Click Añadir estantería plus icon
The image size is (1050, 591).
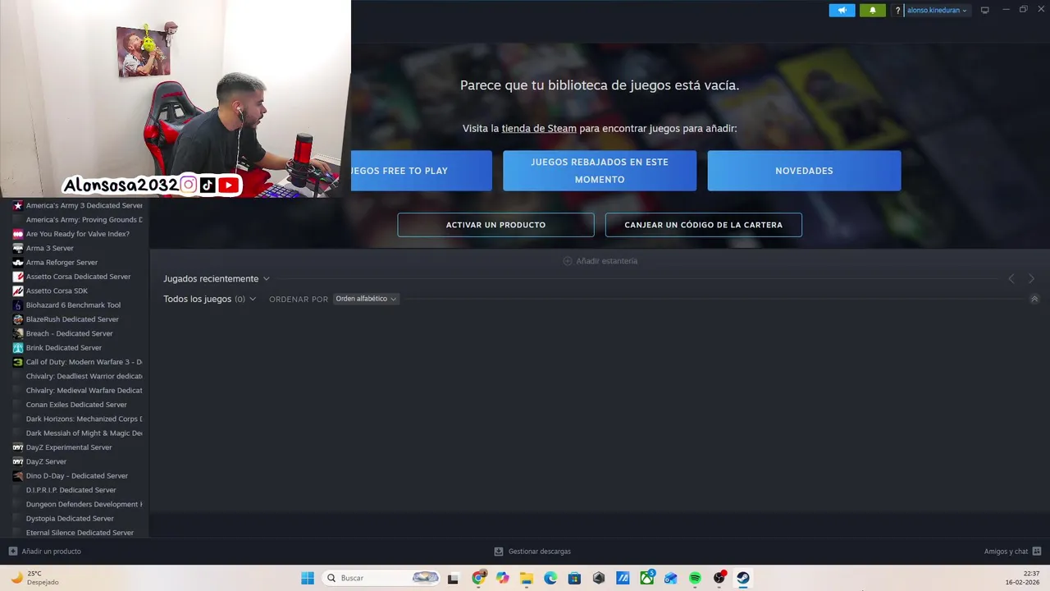[x=568, y=261]
